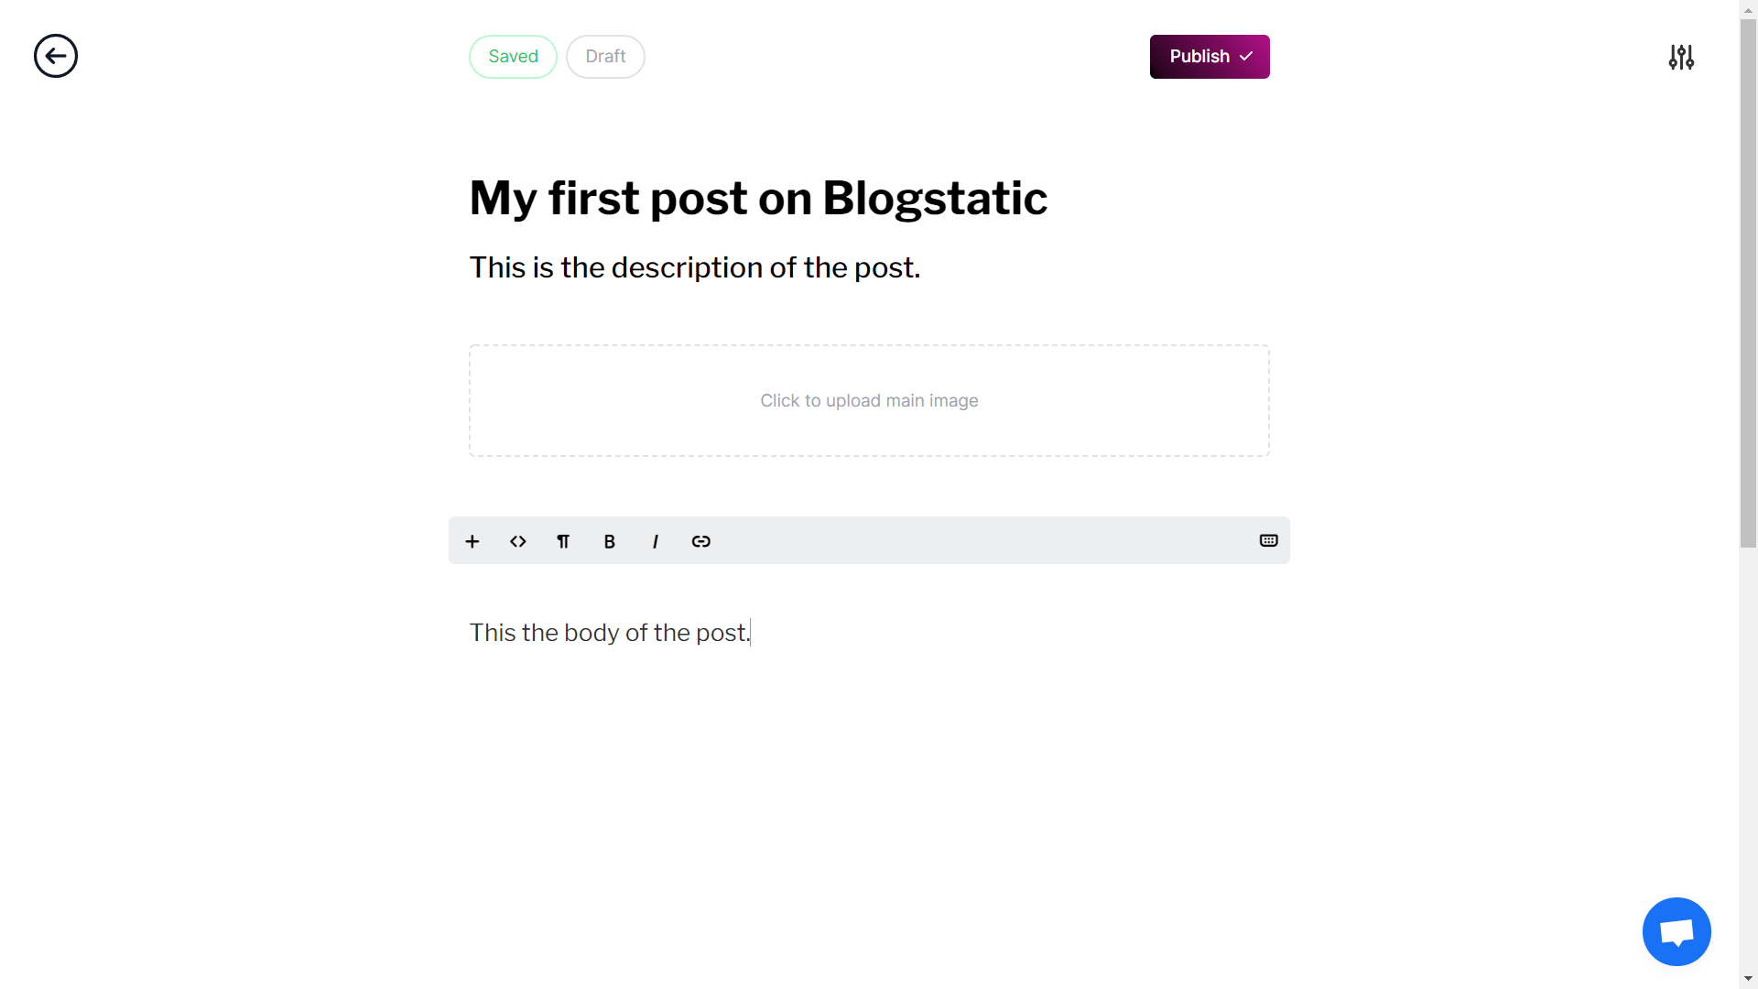Click the checkmark on Publish button
Image resolution: width=1758 pixels, height=989 pixels.
pyautogui.click(x=1247, y=56)
